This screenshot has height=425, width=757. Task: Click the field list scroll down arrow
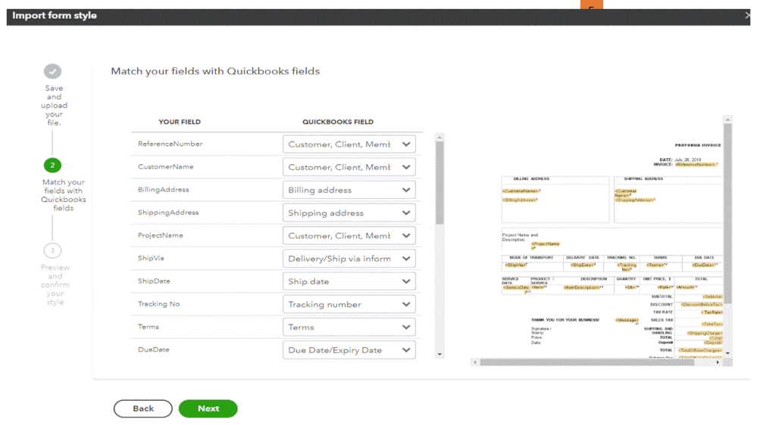439,354
